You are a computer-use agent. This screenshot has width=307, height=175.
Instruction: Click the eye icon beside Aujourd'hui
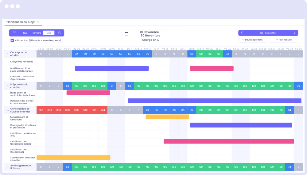pyautogui.click(x=262, y=33)
